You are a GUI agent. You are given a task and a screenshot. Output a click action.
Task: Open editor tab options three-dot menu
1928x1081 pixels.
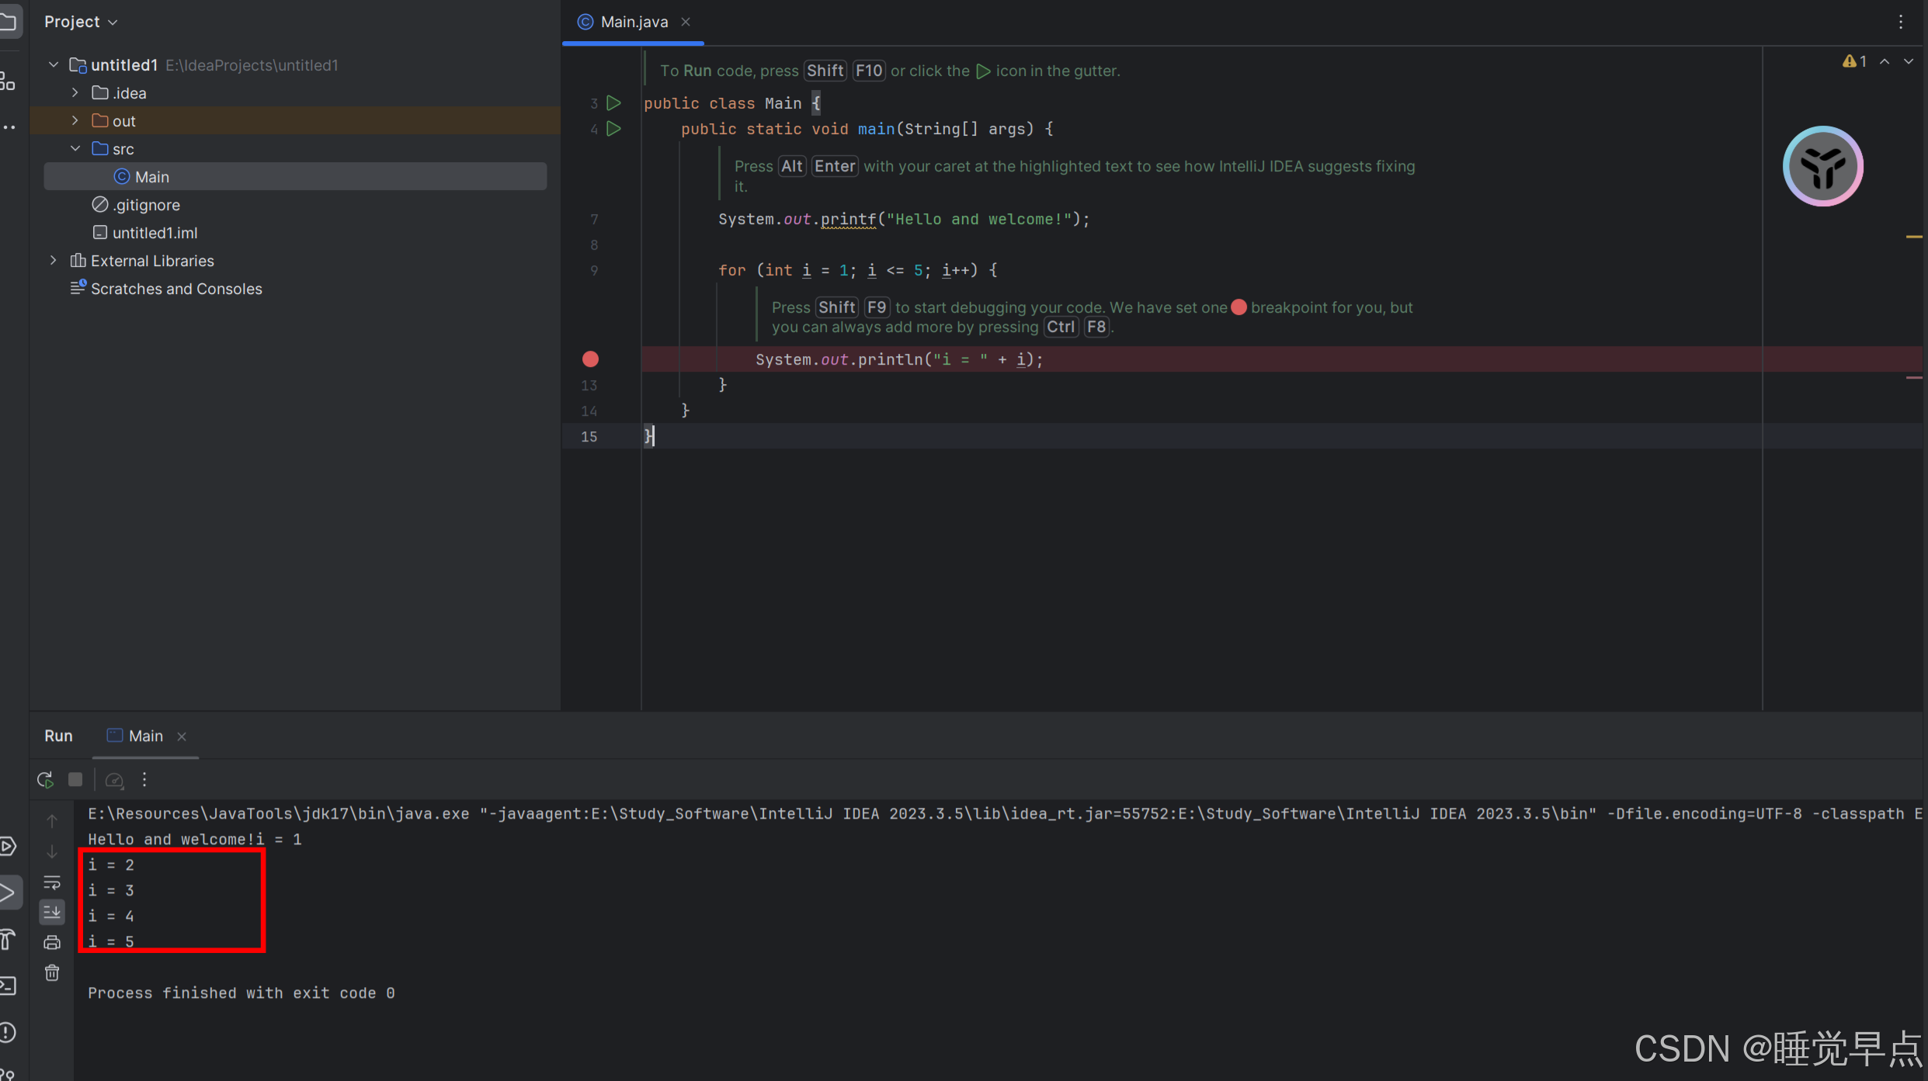pyautogui.click(x=1901, y=22)
